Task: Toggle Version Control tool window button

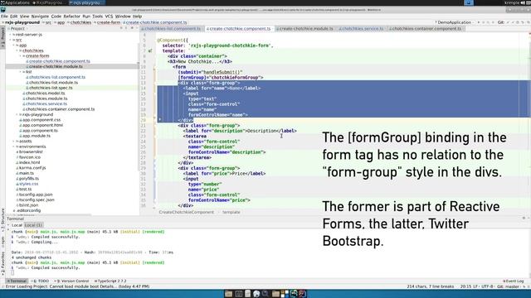Action: 72,281
